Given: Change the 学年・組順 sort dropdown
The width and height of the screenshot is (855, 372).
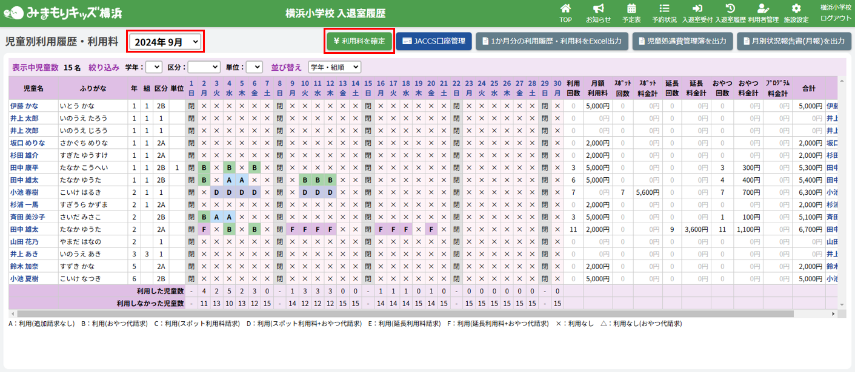Looking at the screenshot, I should (334, 67).
